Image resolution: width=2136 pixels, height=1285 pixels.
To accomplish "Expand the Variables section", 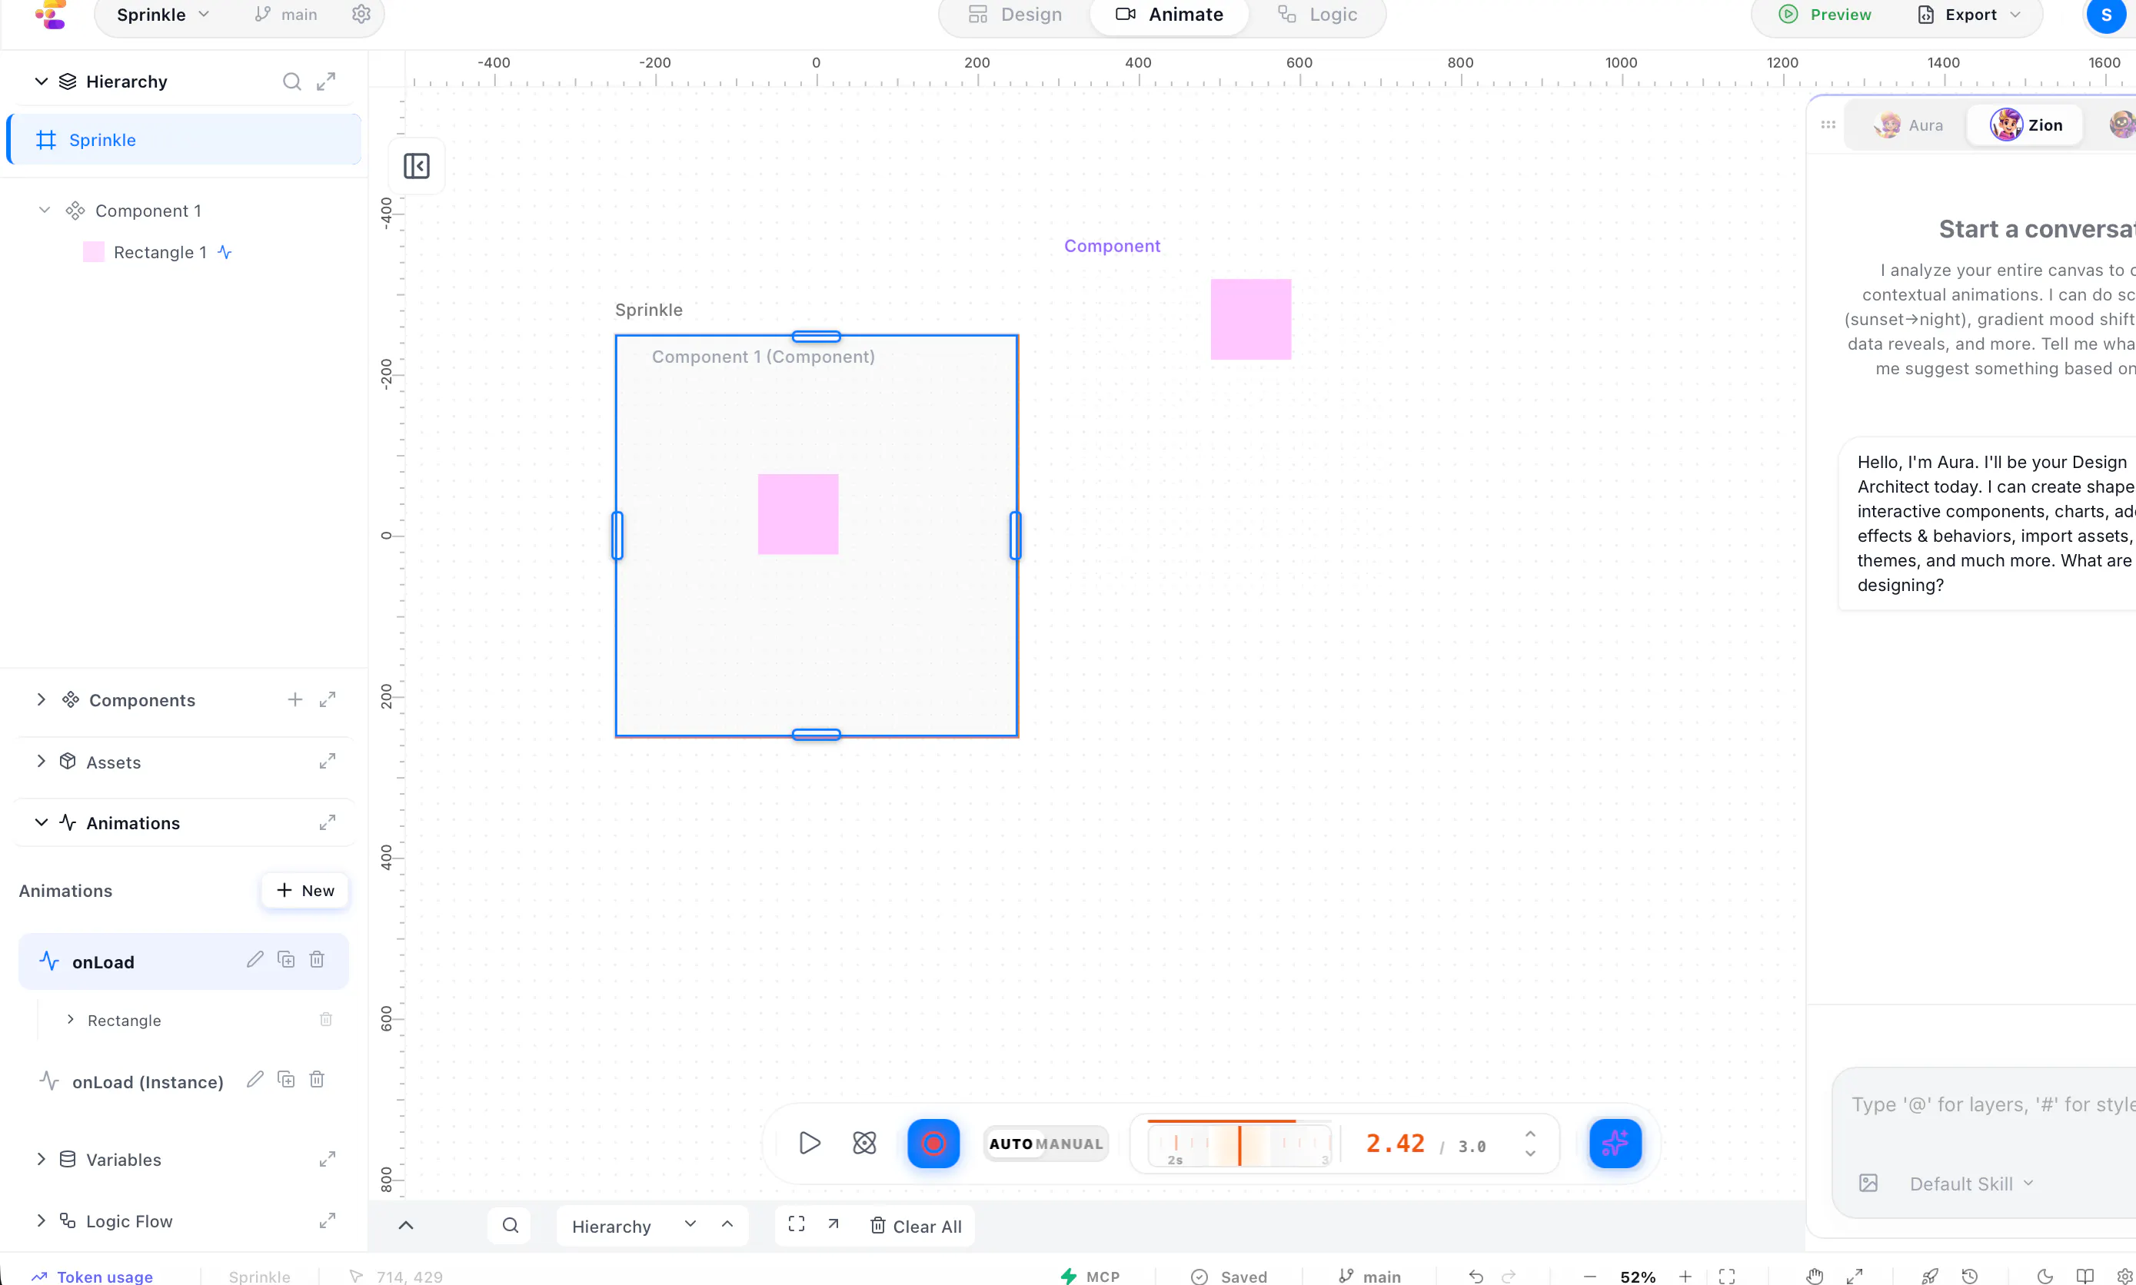I will (x=41, y=1159).
